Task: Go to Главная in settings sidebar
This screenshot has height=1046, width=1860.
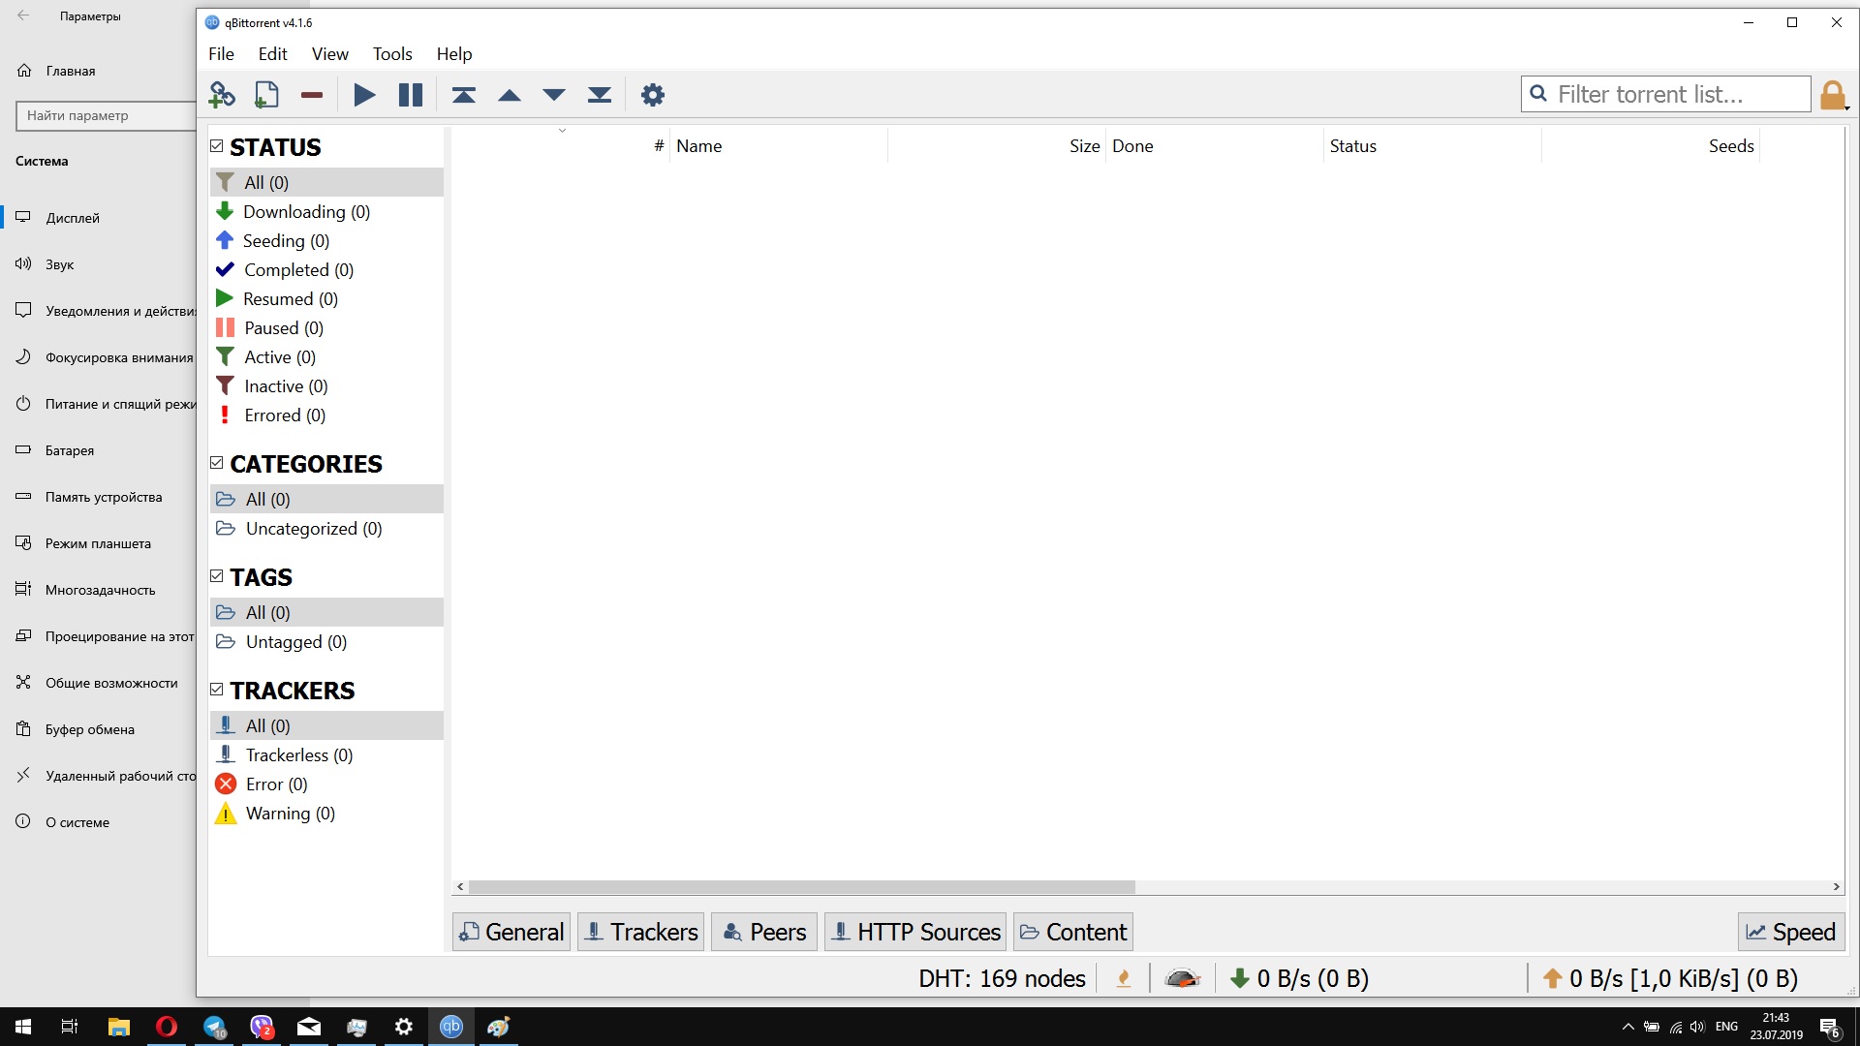Action: (70, 71)
